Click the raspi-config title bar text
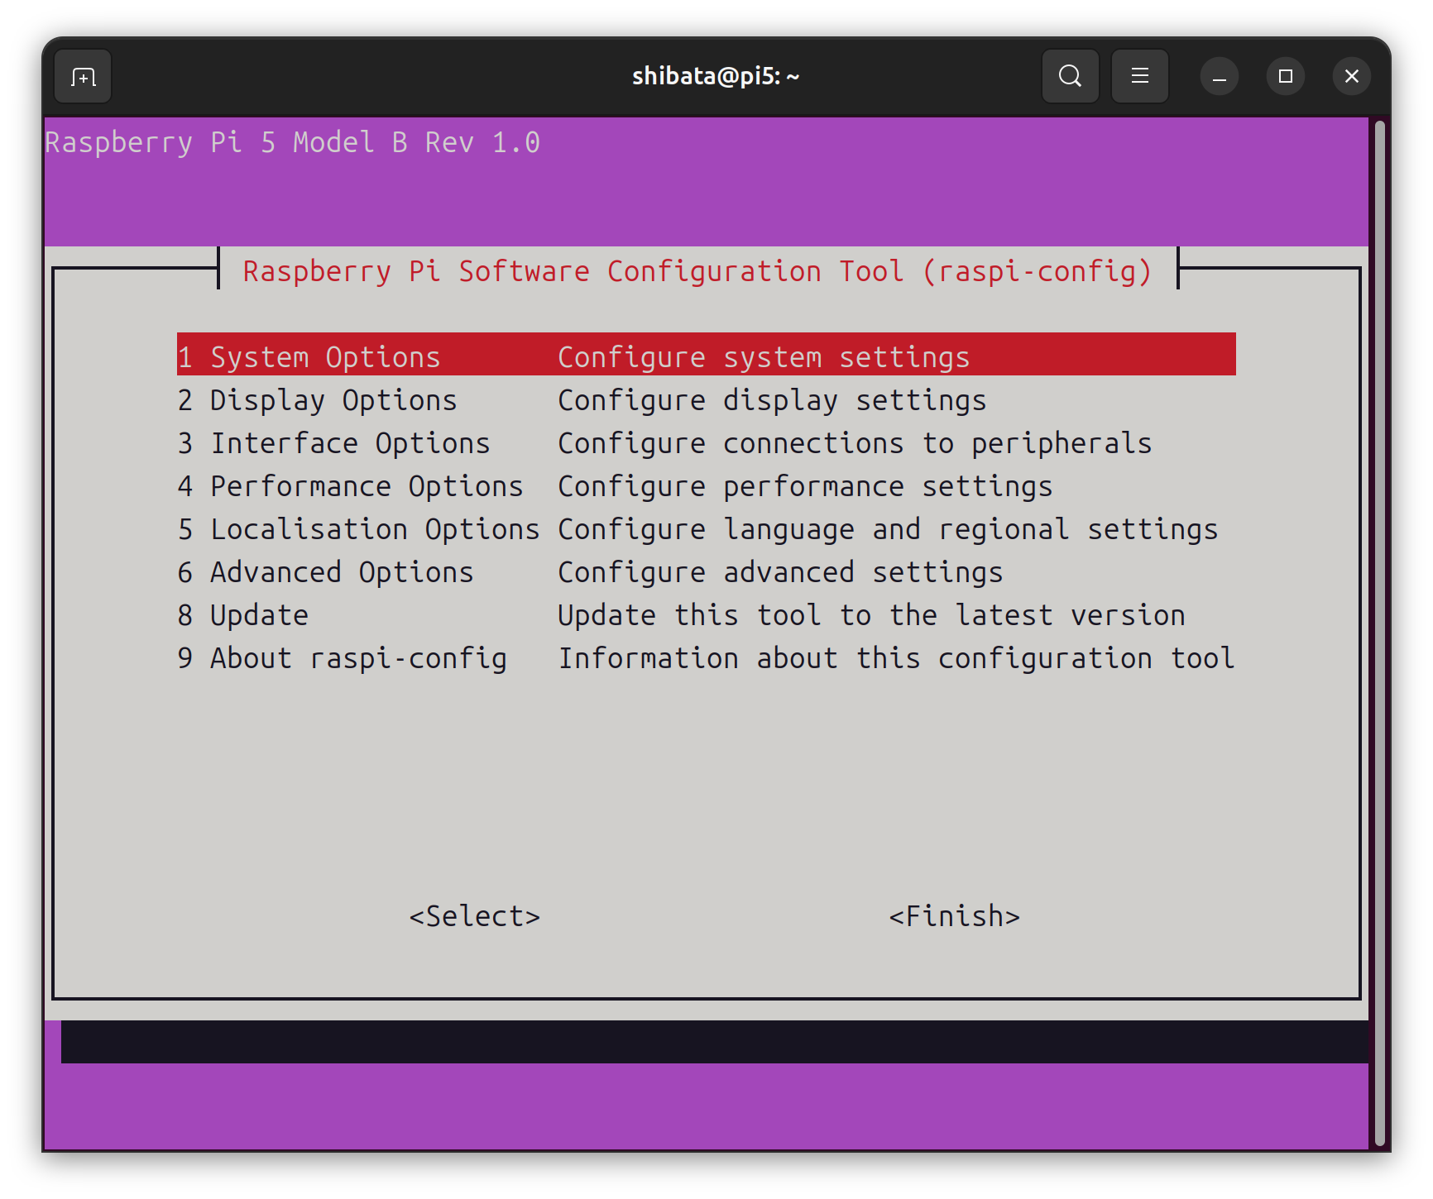This screenshot has height=1199, width=1433. click(696, 271)
